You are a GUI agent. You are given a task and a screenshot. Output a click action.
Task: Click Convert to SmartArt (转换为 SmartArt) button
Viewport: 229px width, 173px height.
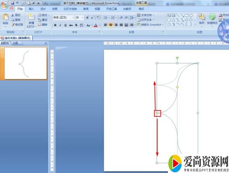click(150, 24)
